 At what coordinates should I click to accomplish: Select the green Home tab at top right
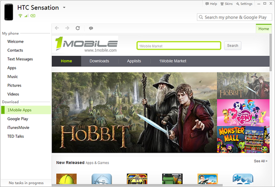(264, 29)
